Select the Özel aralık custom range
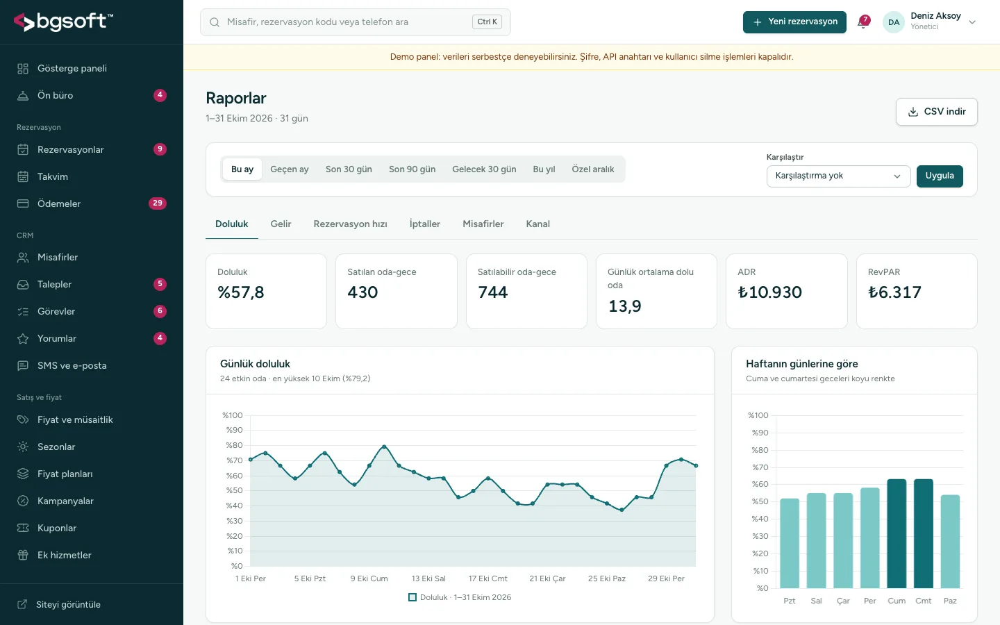 click(593, 169)
